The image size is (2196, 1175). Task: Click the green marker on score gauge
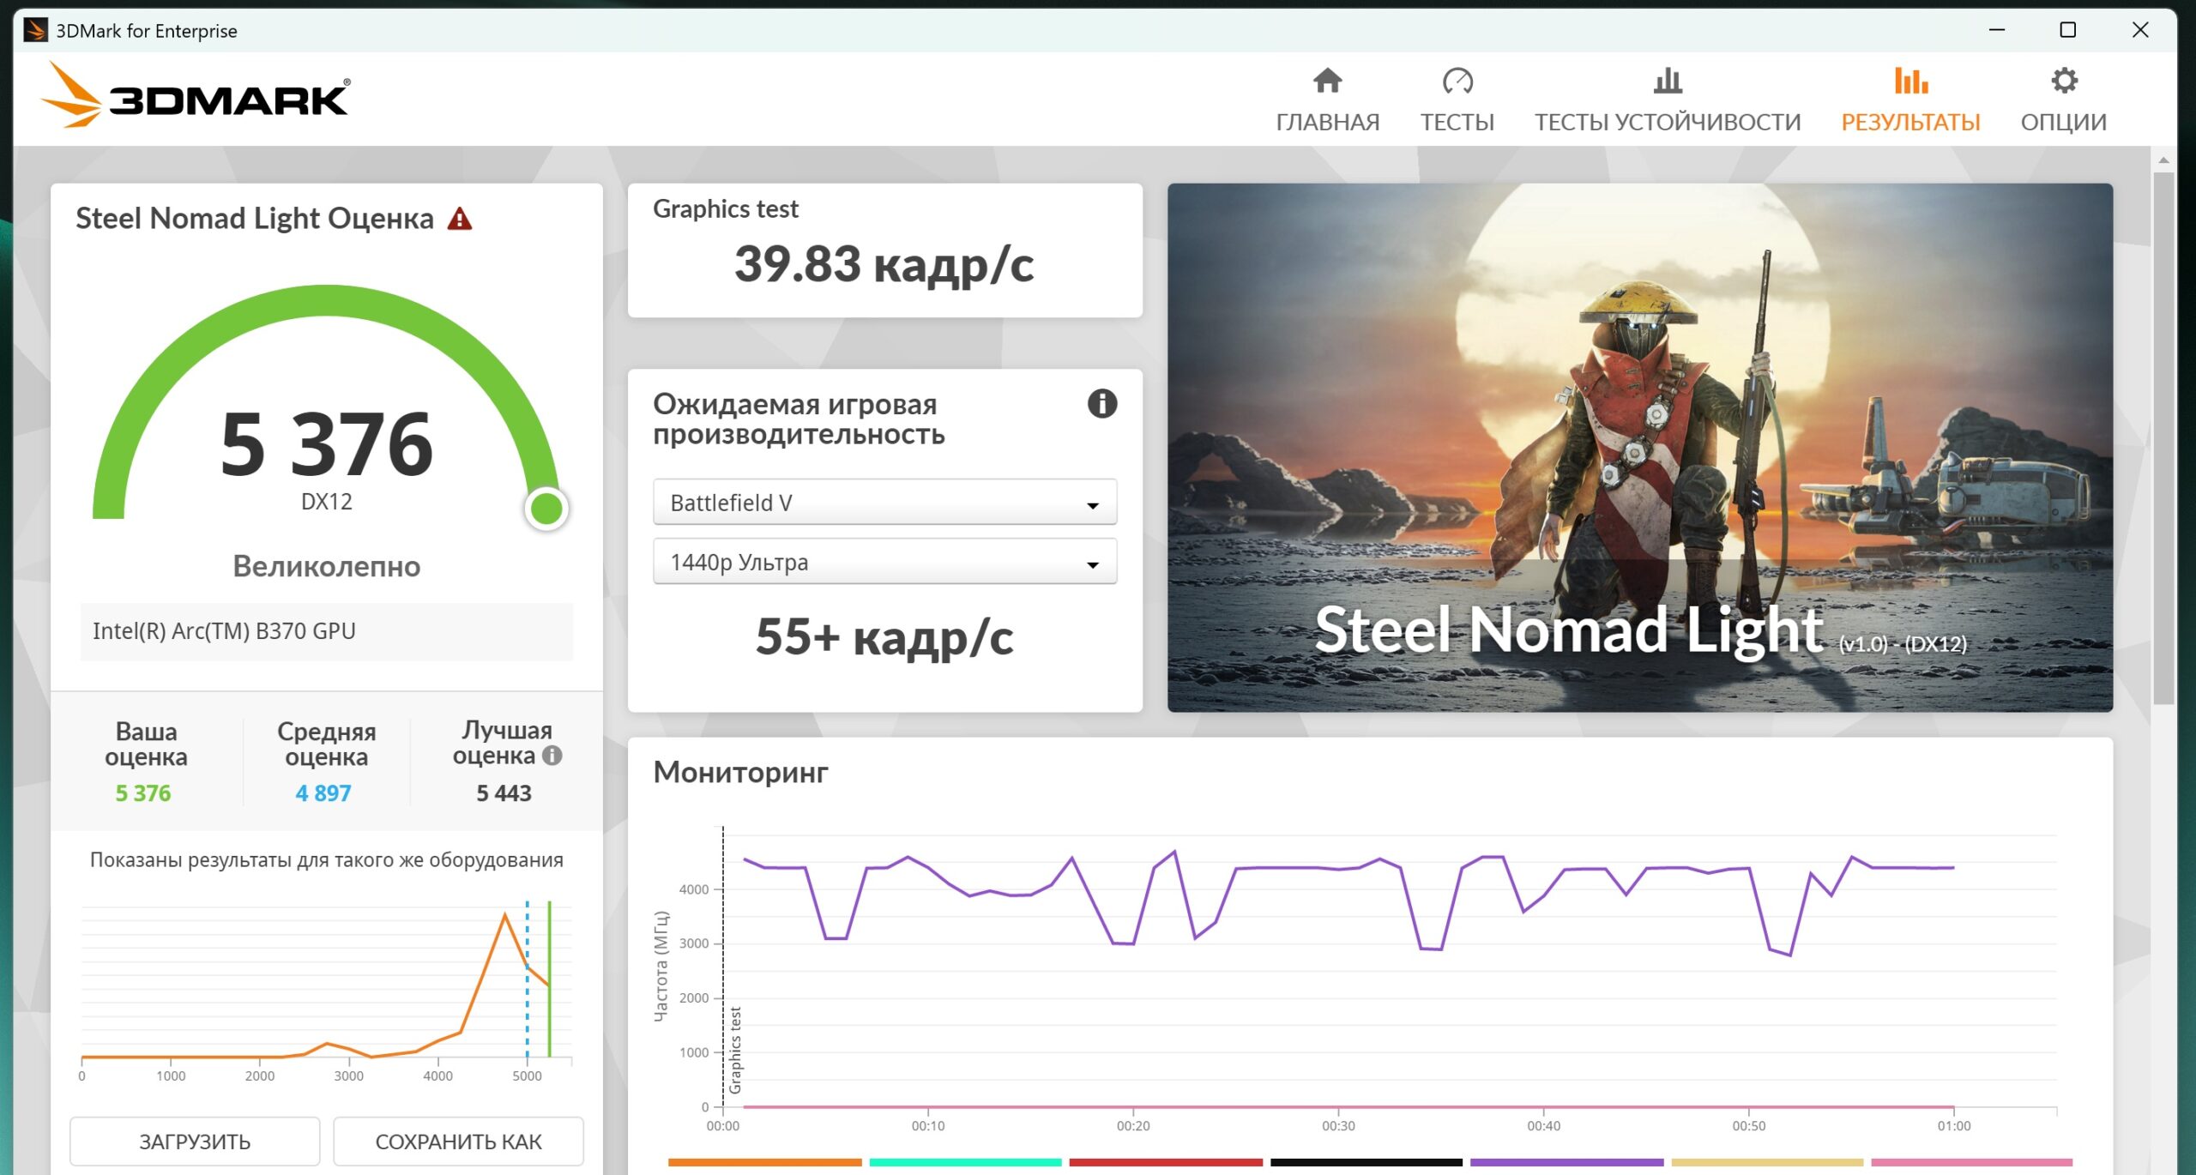click(546, 509)
